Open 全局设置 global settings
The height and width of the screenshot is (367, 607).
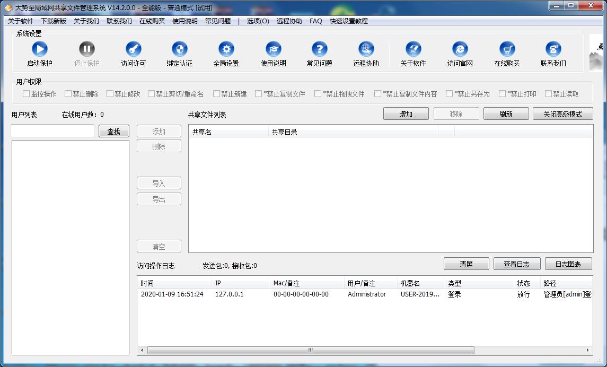pyautogui.click(x=226, y=53)
